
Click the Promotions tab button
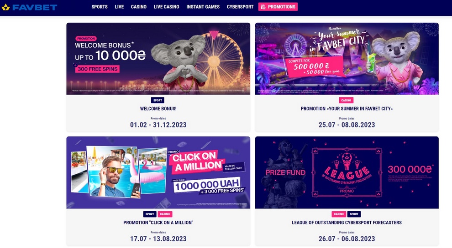(x=278, y=7)
